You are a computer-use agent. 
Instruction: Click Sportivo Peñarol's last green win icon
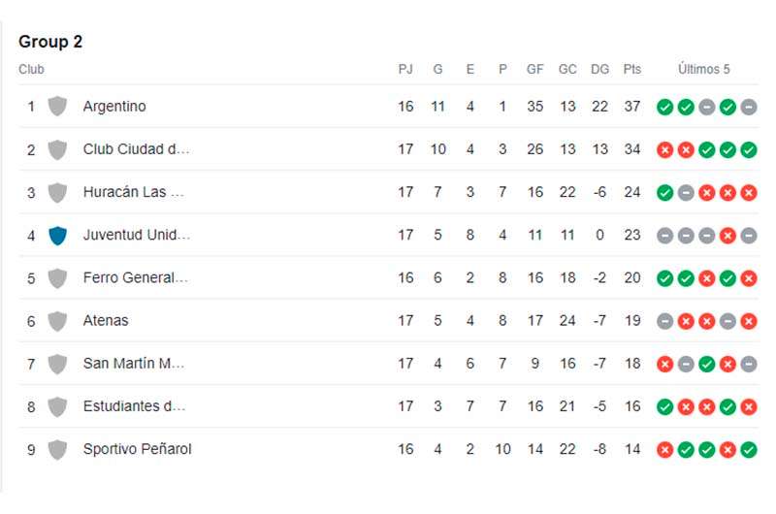pyautogui.click(x=748, y=449)
